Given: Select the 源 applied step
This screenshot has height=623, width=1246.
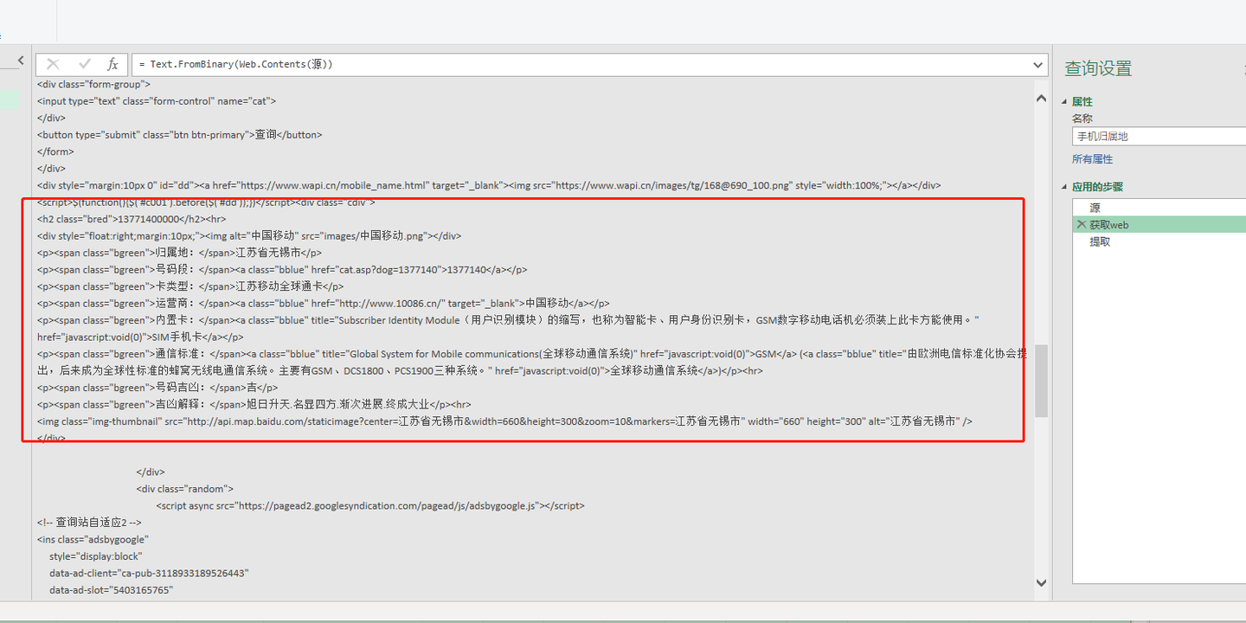Looking at the screenshot, I should pyautogui.click(x=1159, y=208).
